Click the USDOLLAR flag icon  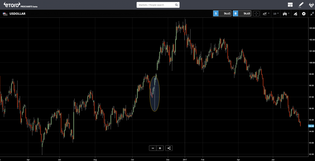(5, 14)
